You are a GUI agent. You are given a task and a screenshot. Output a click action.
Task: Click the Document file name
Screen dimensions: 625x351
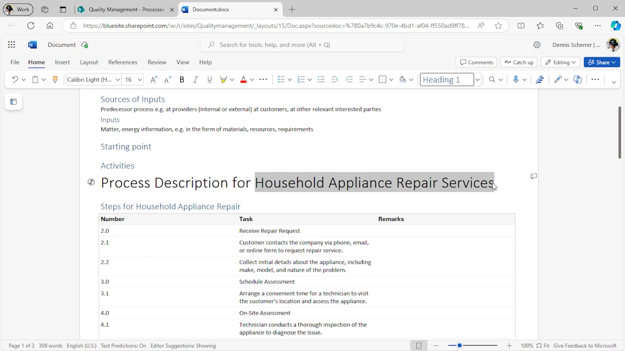pos(62,45)
